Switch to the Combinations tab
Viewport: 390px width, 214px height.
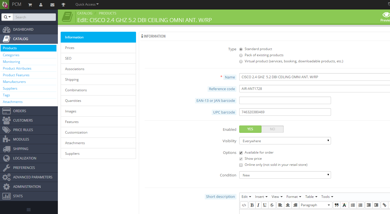point(98,90)
